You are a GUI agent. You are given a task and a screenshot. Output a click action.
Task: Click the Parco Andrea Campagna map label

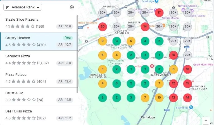pos(116,62)
